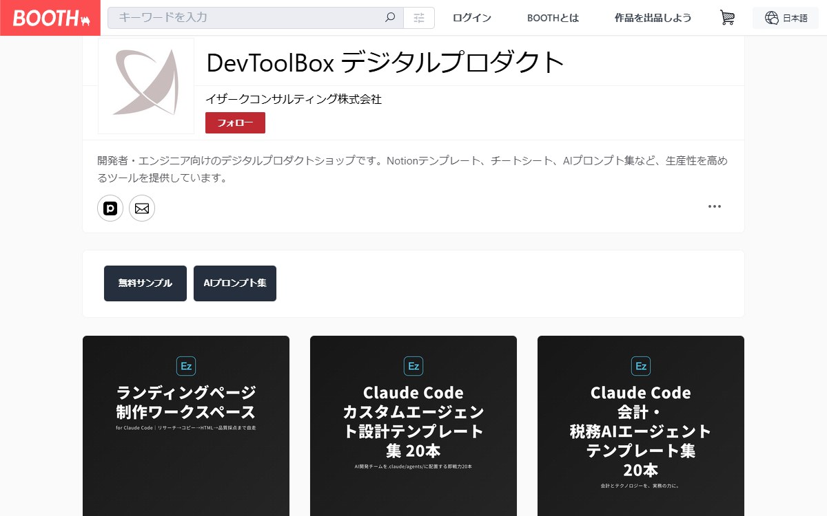Open the 日本語 language selector
The height and width of the screenshot is (516, 827).
786,18
